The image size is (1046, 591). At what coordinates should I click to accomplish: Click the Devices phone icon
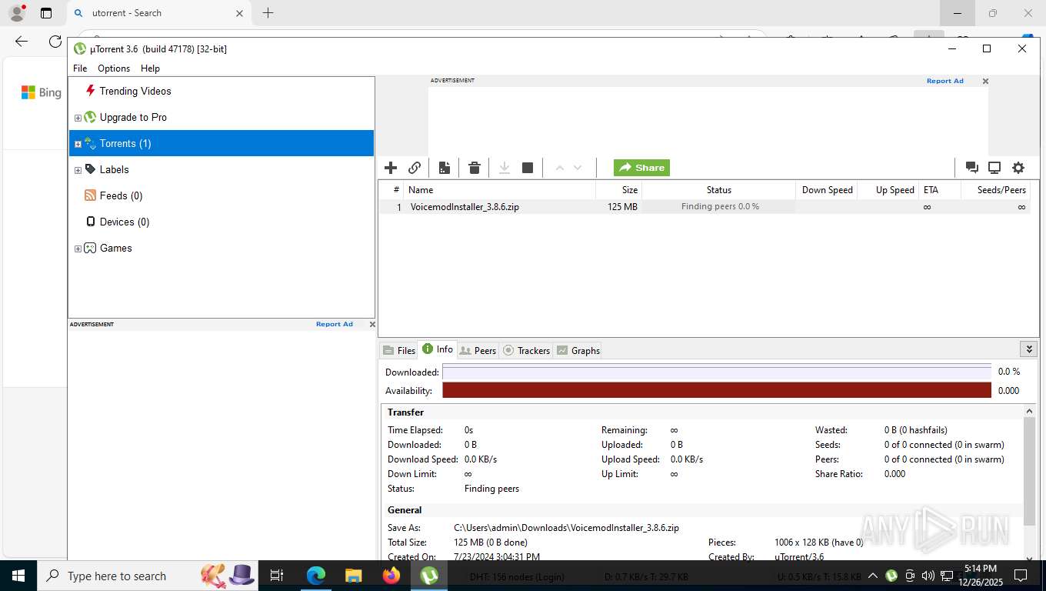click(x=90, y=222)
